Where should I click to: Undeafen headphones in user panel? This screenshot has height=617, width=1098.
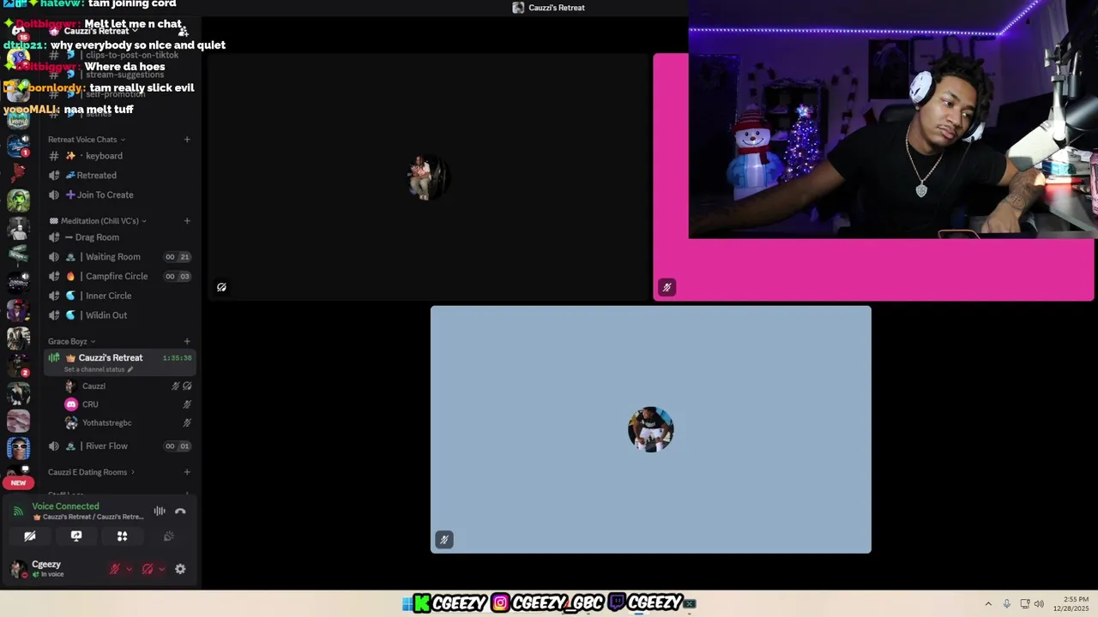[148, 569]
